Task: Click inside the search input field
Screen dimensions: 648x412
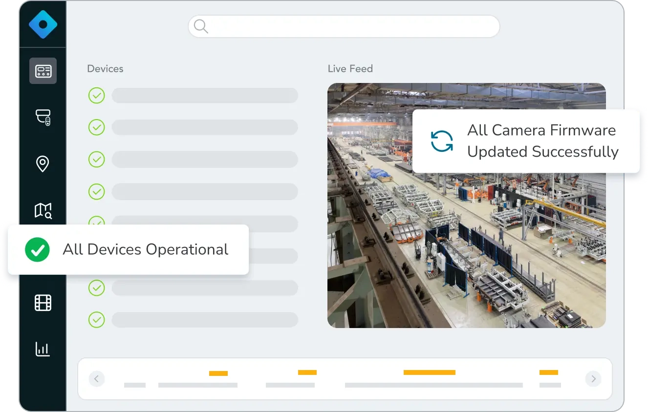Action: point(352,26)
